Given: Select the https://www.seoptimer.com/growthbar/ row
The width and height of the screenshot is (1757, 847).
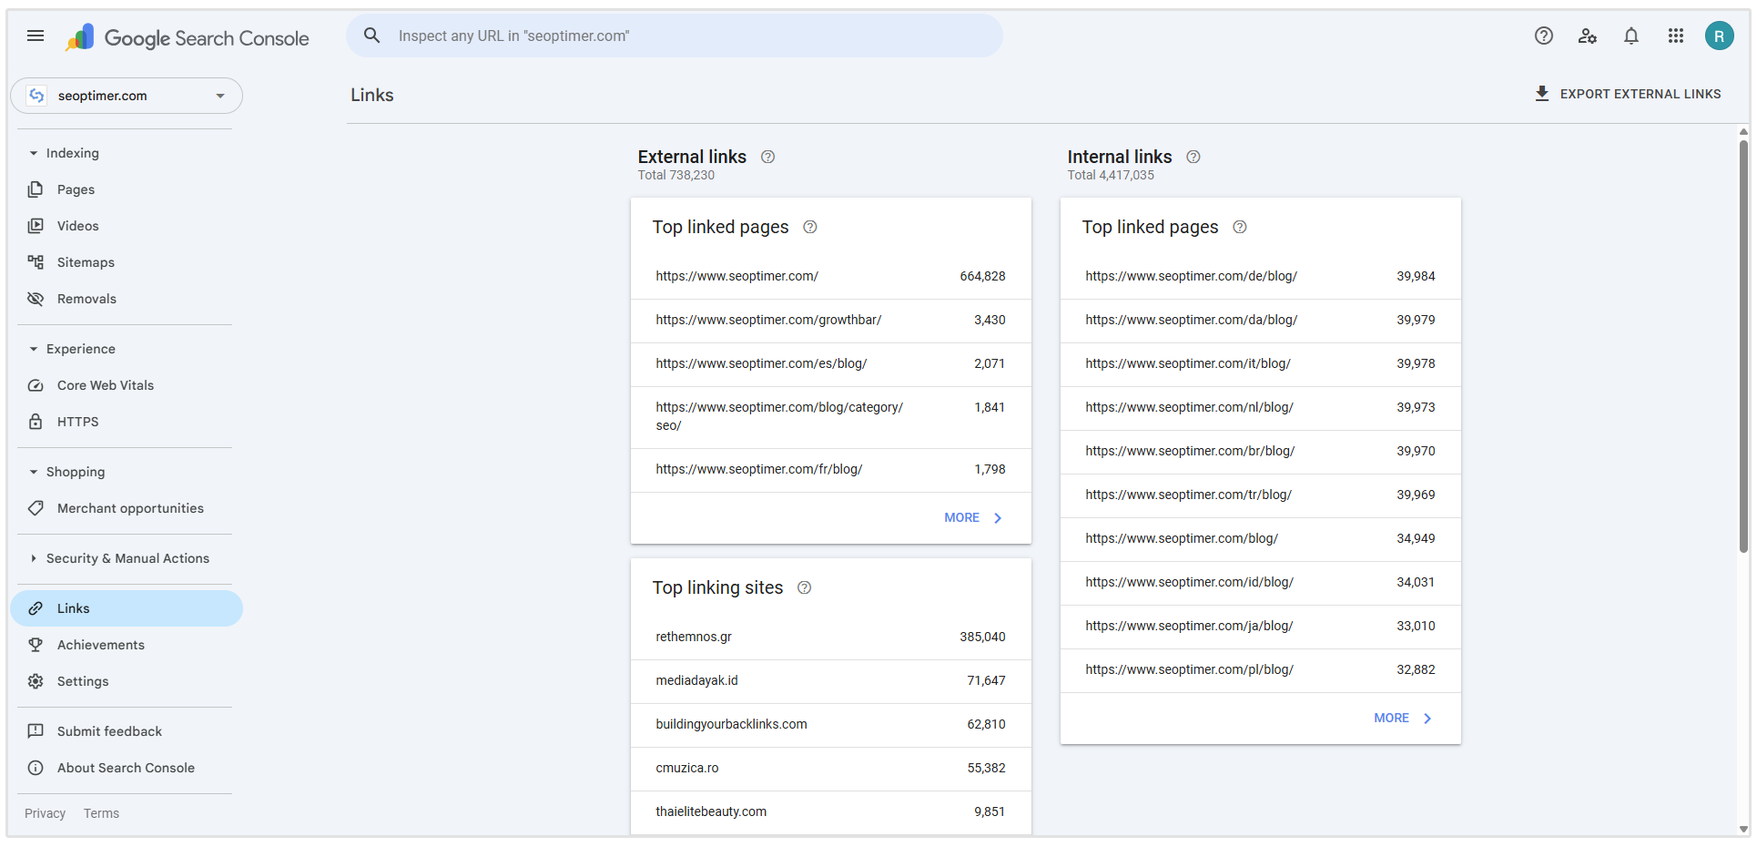Looking at the screenshot, I should 831,320.
